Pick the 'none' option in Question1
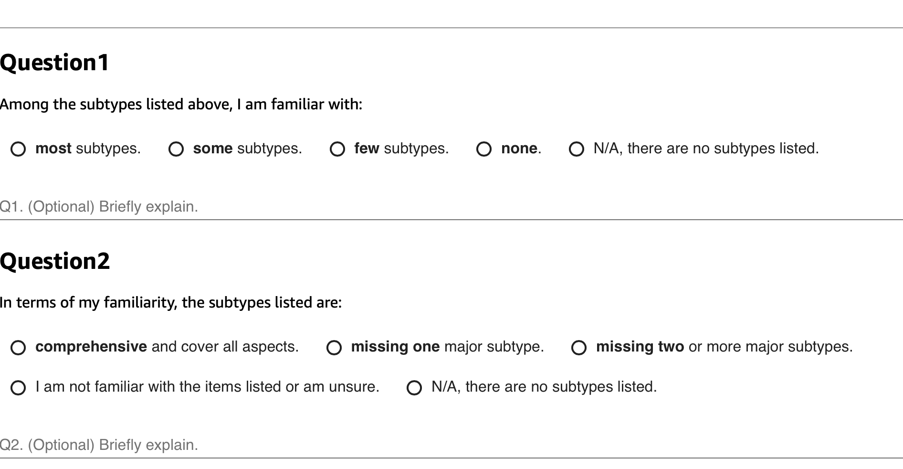Viewport: 903px width, 469px height. click(484, 149)
